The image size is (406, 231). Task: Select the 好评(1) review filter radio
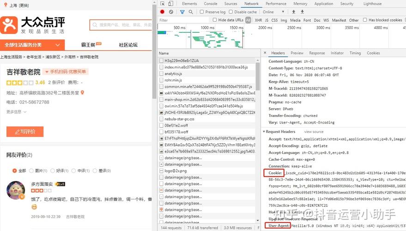coord(53,170)
